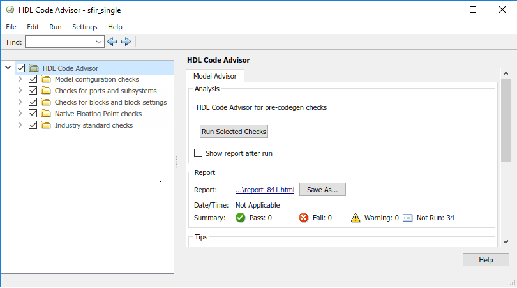Click the find next (right arrow) icon
517x288 pixels.
click(126, 42)
